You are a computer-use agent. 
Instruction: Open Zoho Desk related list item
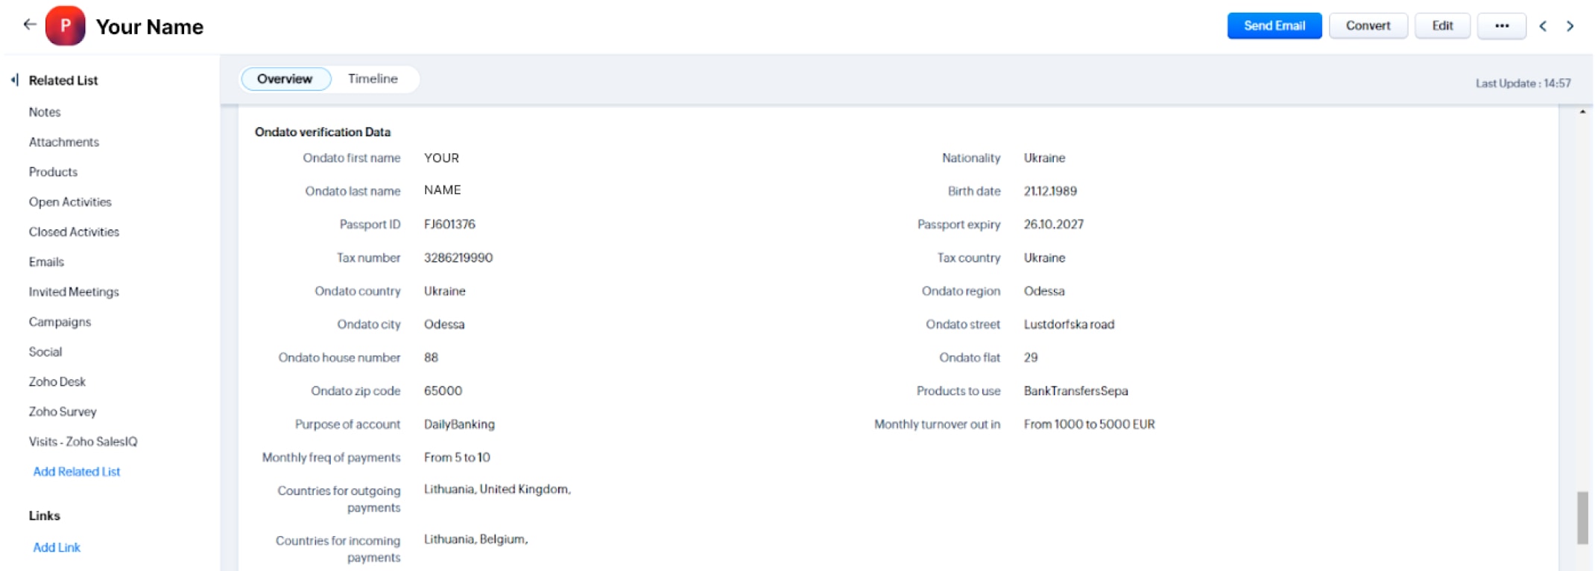coord(57,382)
